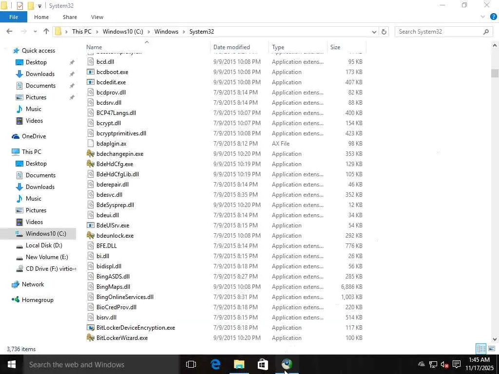Open the View ribbon tab
Viewport: 499px width, 374px height.
click(x=97, y=17)
